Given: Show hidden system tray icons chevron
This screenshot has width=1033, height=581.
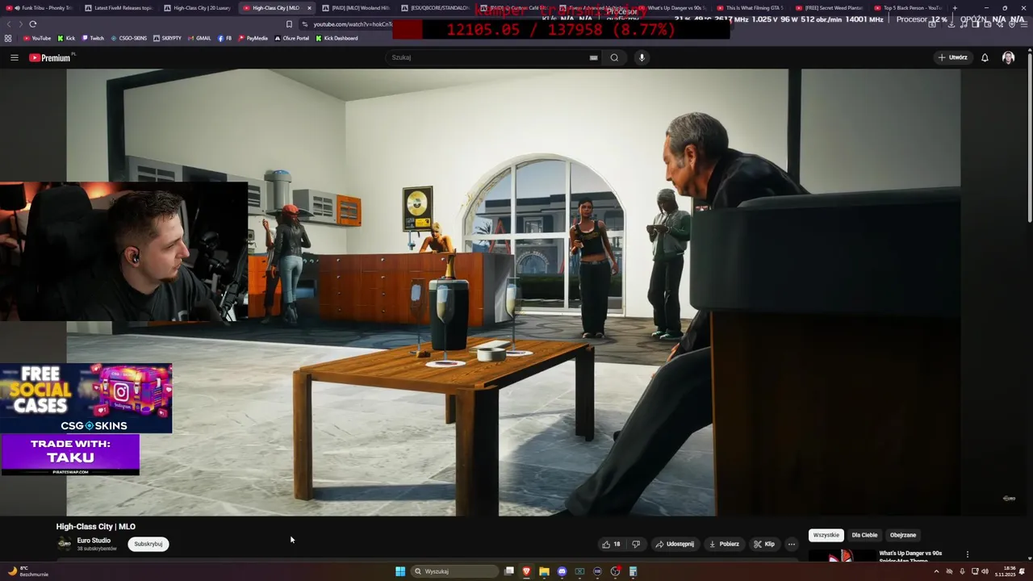Looking at the screenshot, I should tap(936, 571).
